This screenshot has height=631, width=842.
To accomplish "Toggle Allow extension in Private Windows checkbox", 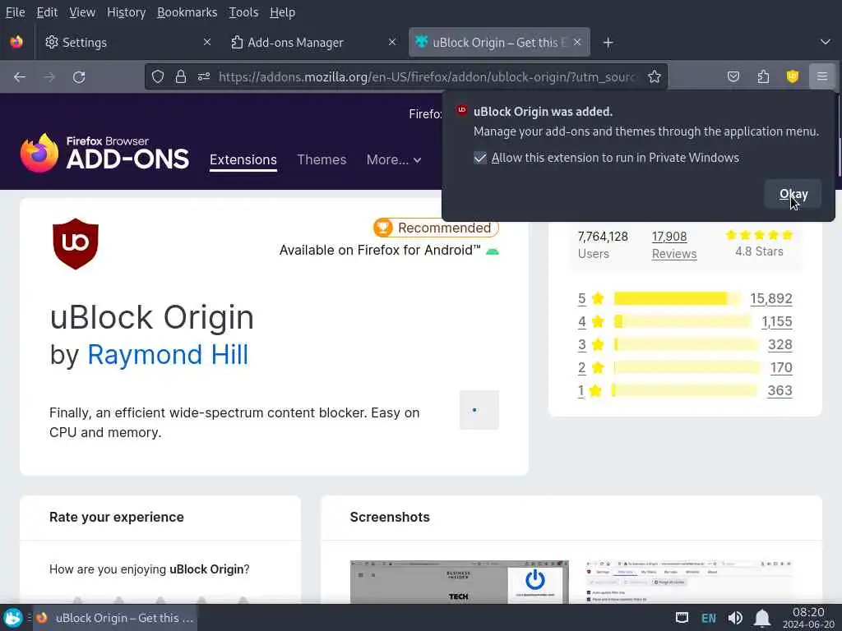I will point(479,158).
